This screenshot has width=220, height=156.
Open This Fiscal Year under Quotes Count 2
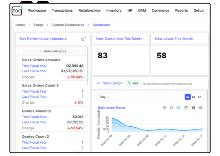tap(34, 143)
